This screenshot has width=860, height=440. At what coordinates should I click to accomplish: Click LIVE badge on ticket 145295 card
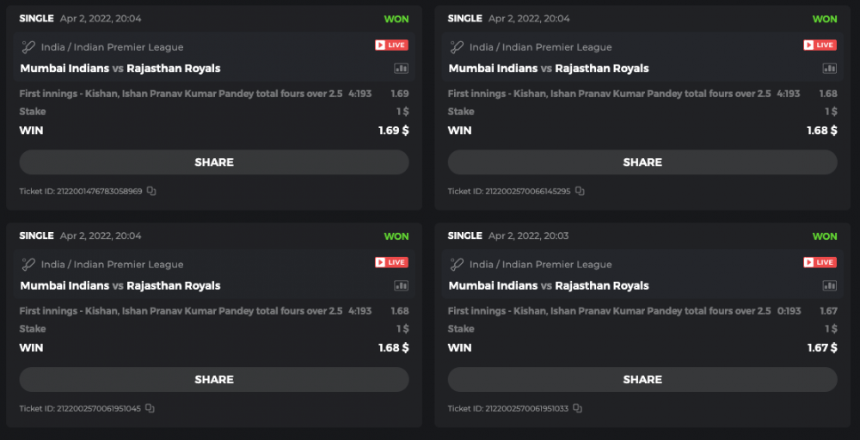coord(820,46)
